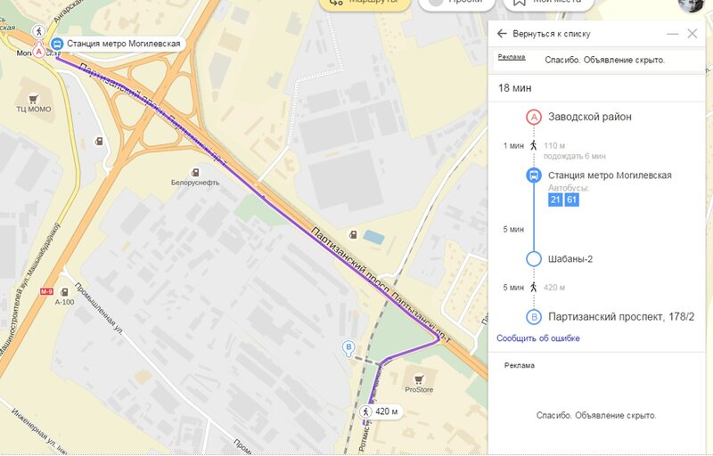
Task: Toggle the Пробки traffic layer button
Action: click(456, 3)
